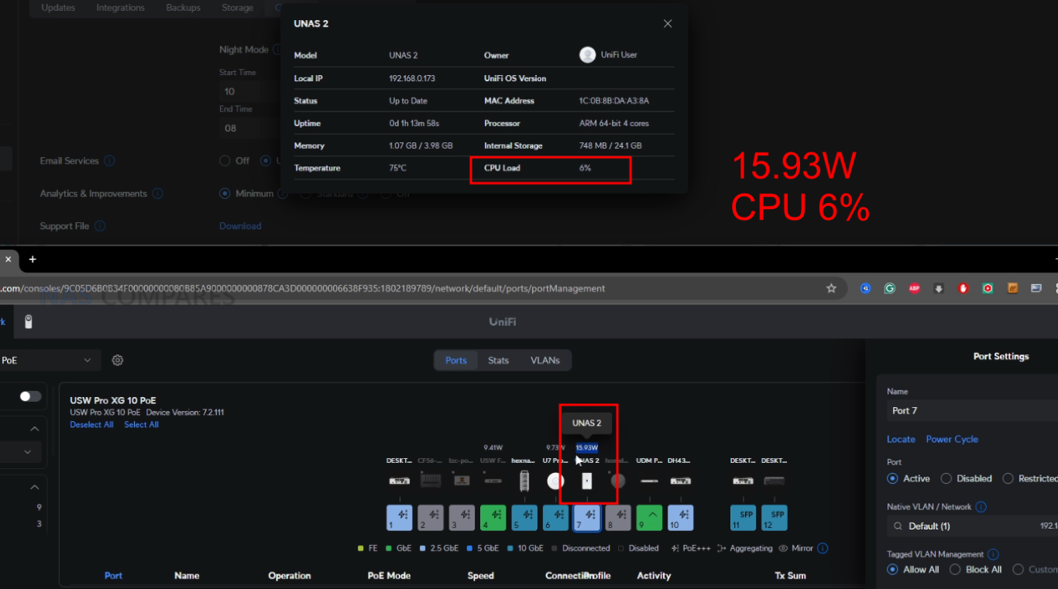Click the Email Services info icon
1058x589 pixels.
109,161
